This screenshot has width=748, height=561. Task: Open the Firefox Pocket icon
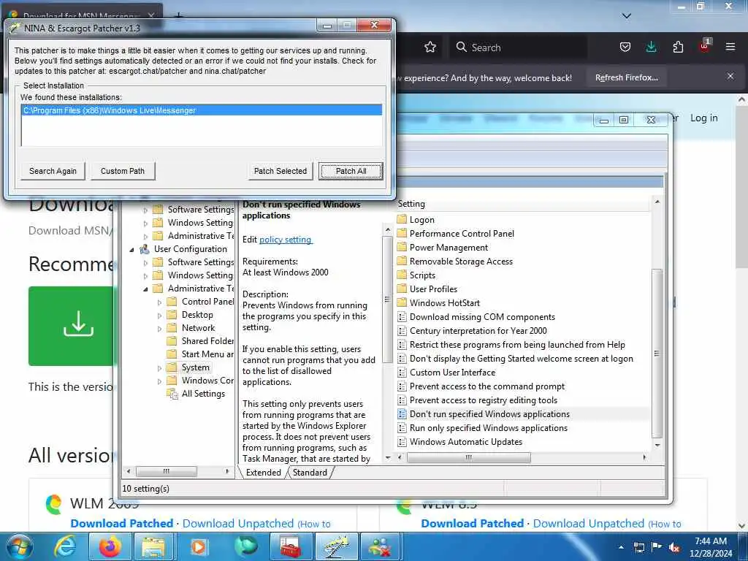pos(625,47)
